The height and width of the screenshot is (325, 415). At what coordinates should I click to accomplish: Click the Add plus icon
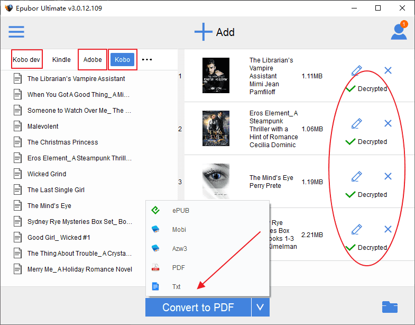(x=203, y=32)
